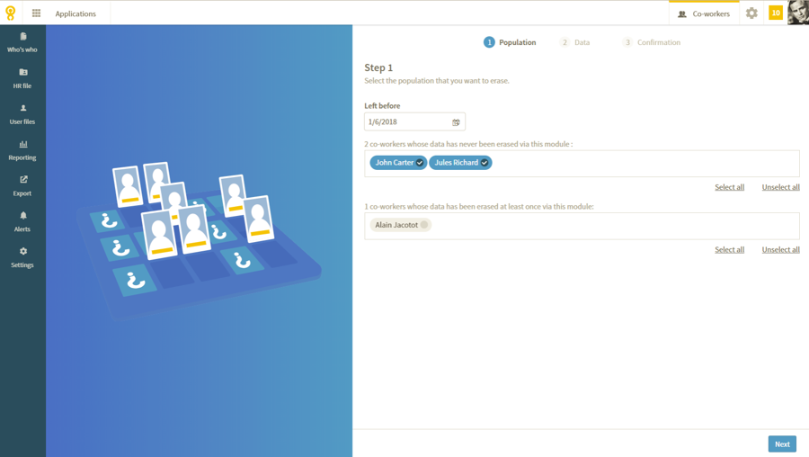Select the Alain Jacotot chip
This screenshot has width=809, height=457.
pos(400,225)
